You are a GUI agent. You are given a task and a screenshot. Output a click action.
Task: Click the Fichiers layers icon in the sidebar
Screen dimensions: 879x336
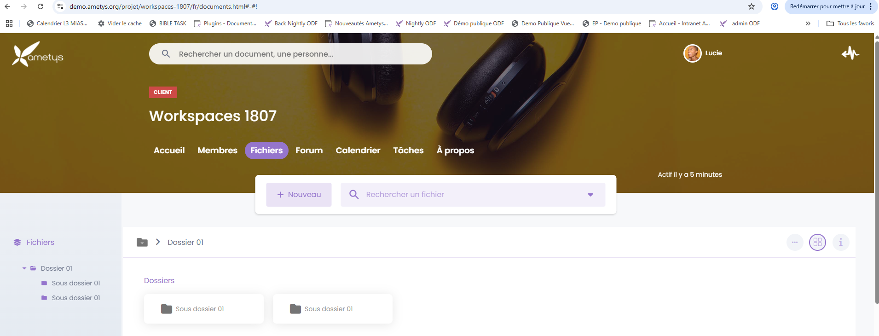pyautogui.click(x=17, y=242)
